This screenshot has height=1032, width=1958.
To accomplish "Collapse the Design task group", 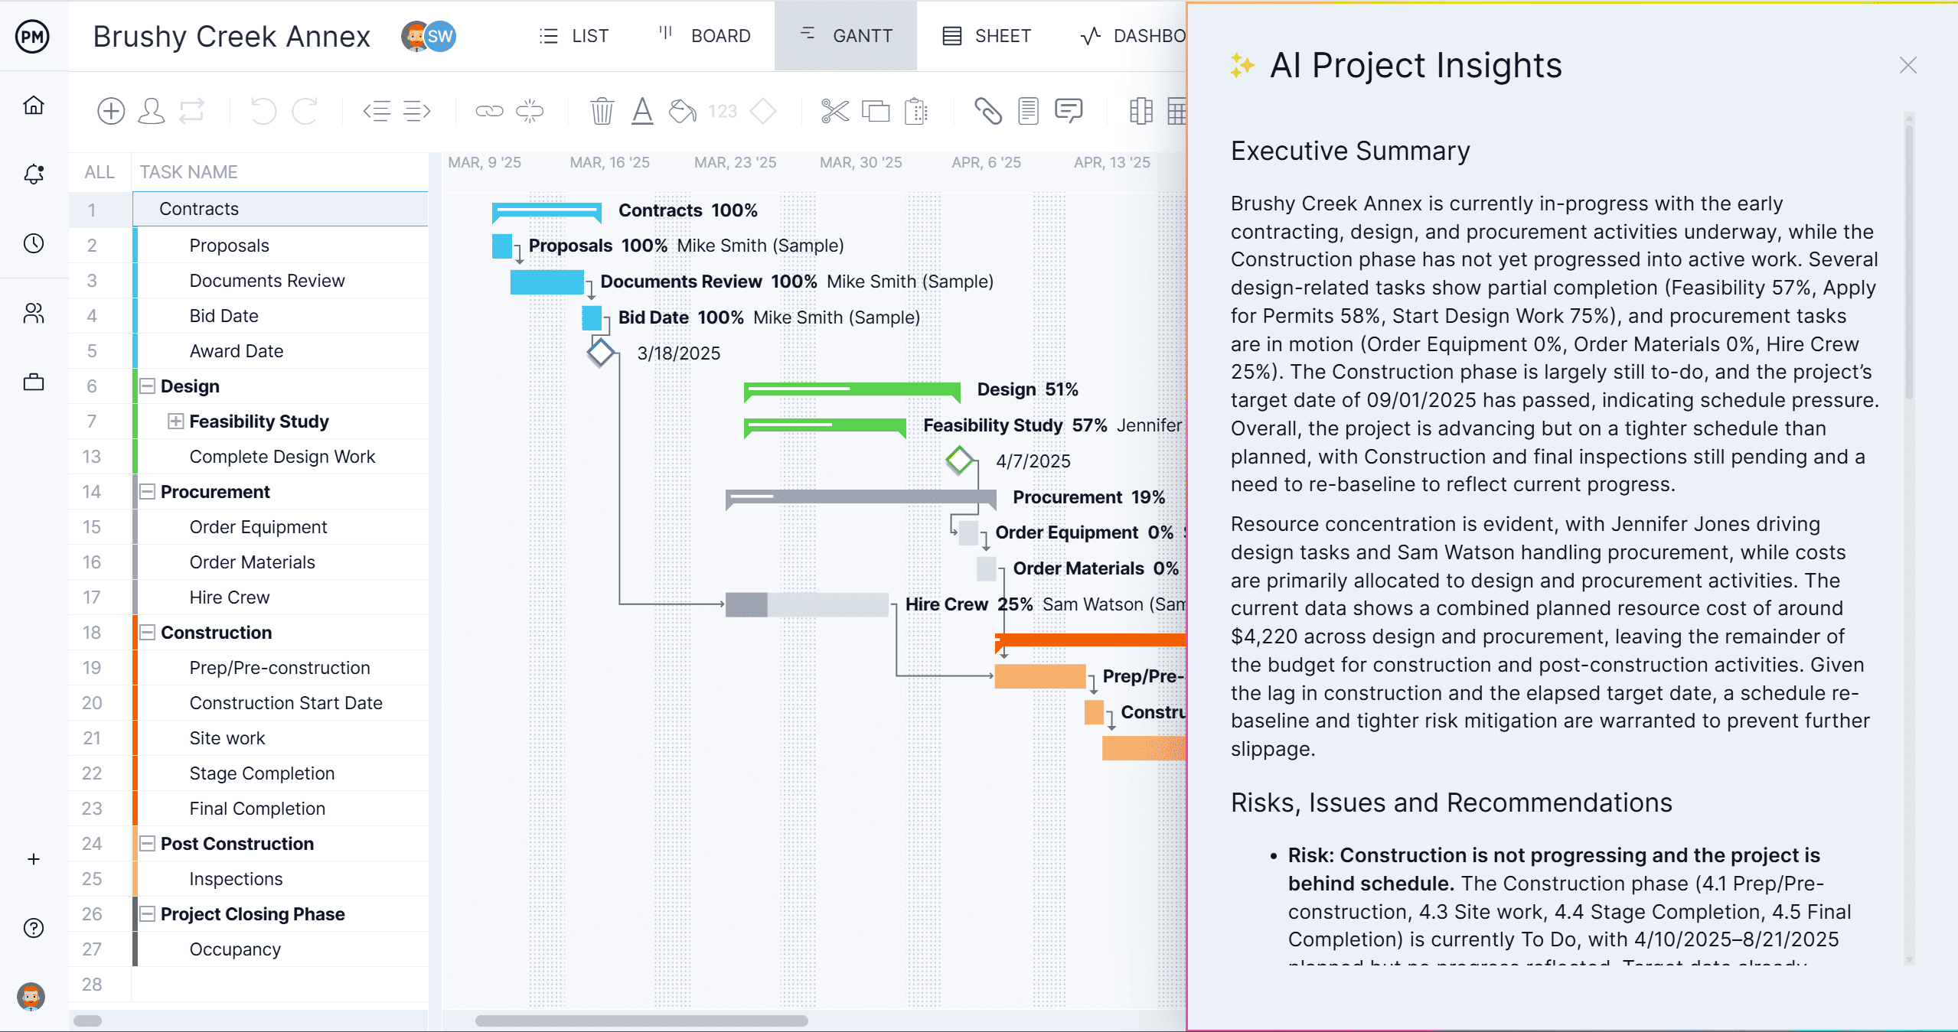I will pos(148,386).
